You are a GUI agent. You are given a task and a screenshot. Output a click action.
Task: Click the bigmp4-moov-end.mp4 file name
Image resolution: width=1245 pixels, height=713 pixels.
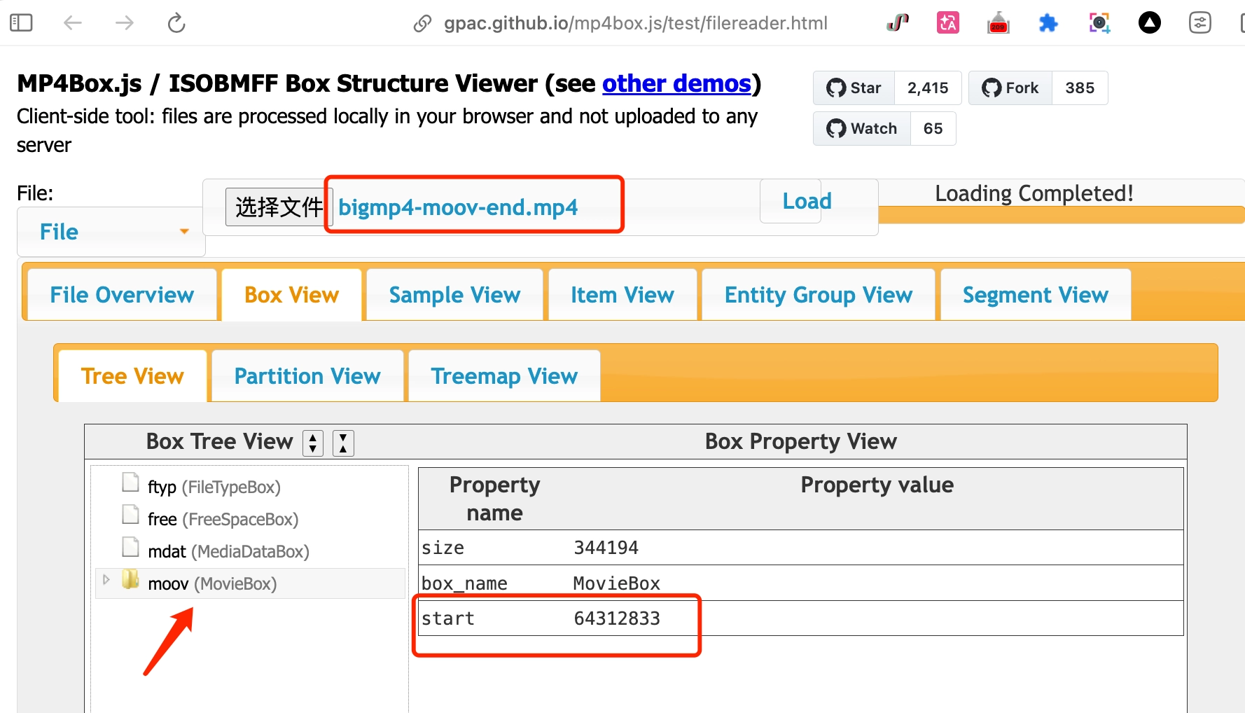pos(458,207)
